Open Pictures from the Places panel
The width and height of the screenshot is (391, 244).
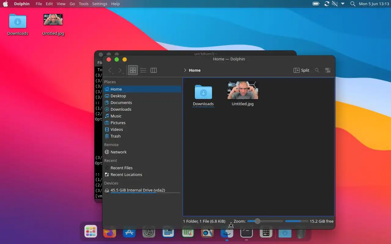click(142, 123)
